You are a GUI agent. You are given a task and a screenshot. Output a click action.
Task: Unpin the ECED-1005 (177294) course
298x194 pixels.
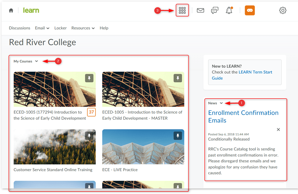[x=89, y=78]
